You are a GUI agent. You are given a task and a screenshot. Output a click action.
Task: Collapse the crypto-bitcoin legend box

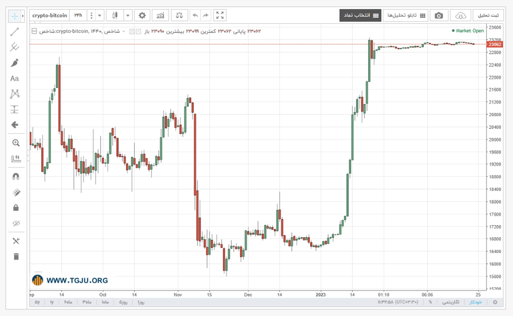[x=34, y=31]
